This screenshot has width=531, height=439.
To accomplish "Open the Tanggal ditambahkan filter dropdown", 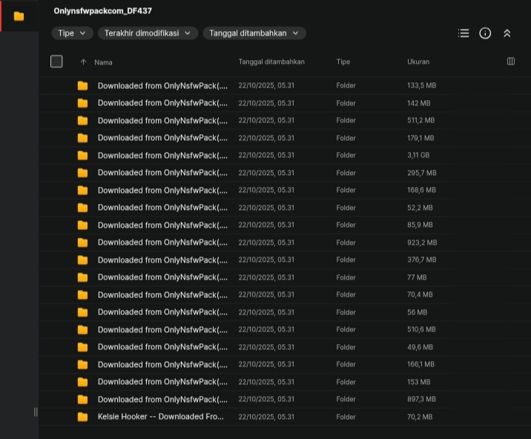I will pos(254,33).
